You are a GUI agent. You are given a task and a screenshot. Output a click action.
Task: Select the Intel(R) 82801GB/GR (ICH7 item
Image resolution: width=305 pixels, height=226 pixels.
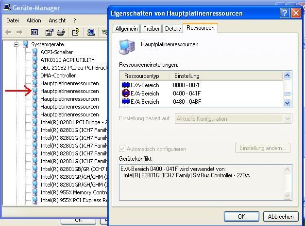(74, 169)
